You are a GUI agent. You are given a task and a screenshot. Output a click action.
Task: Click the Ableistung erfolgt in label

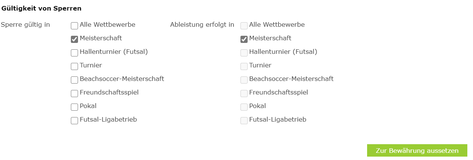pos(202,25)
